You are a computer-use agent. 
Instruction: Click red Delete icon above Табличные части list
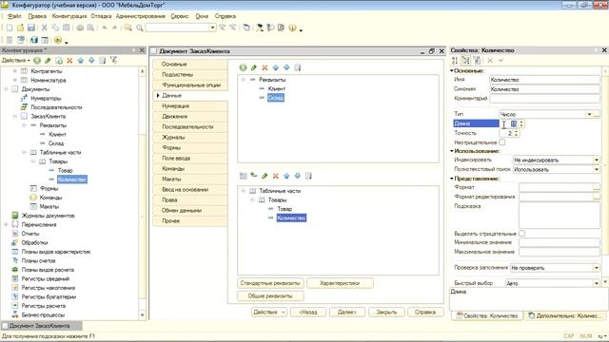(275, 176)
